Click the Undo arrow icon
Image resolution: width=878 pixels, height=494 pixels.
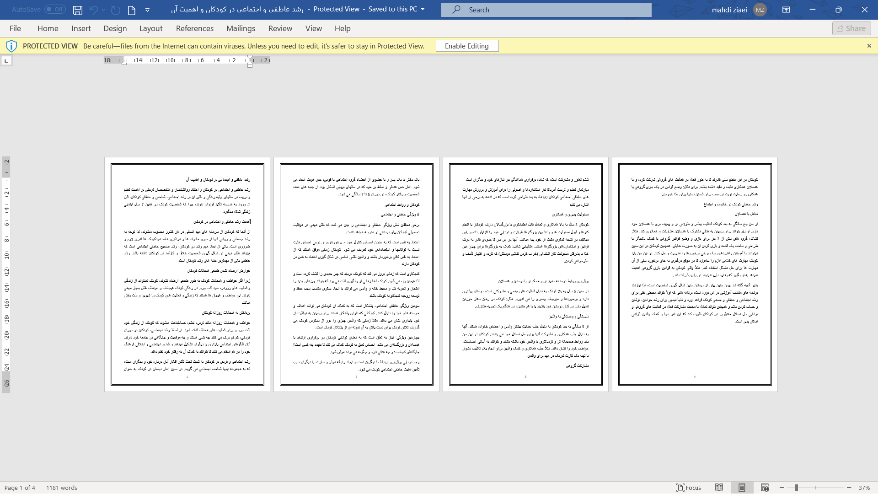pyautogui.click(x=93, y=10)
